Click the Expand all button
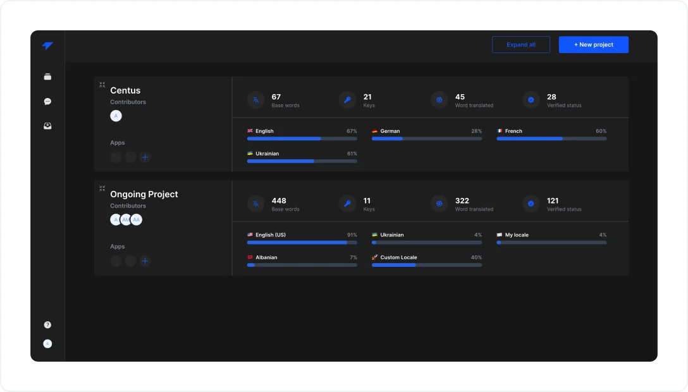The image size is (688, 392). (x=520, y=45)
